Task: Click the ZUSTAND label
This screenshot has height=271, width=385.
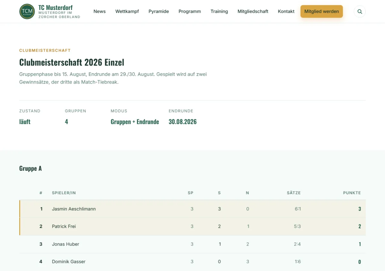Action: [x=30, y=111]
